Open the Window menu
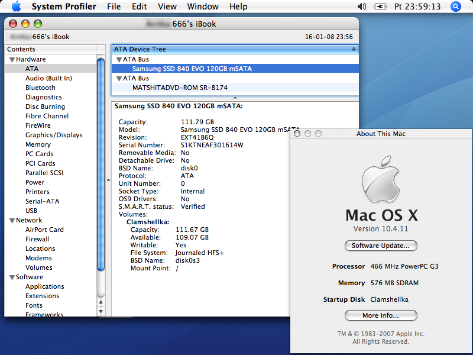Image resolution: width=473 pixels, height=355 pixels. pos(203,7)
